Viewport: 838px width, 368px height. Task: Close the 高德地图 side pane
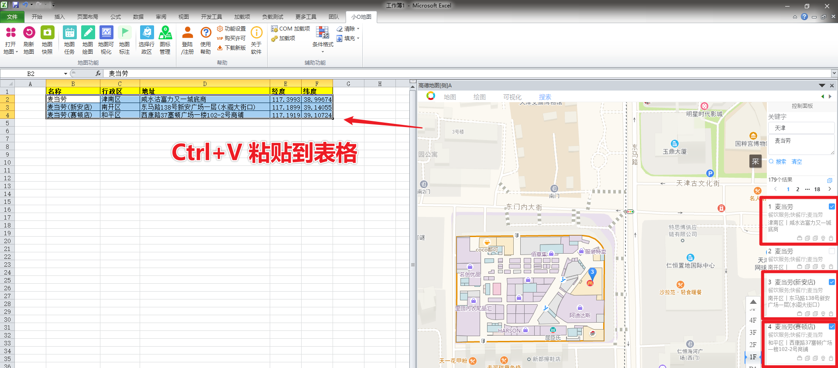tap(832, 86)
